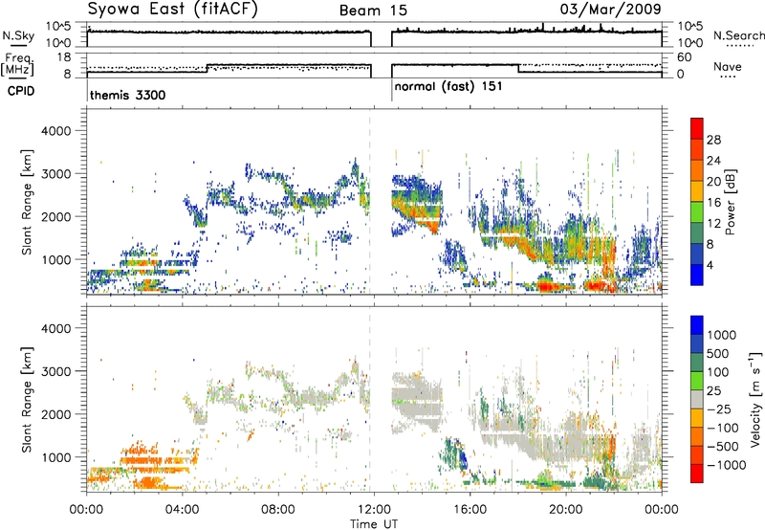Click the power panel 'Slant Range [km]' label

27,202
